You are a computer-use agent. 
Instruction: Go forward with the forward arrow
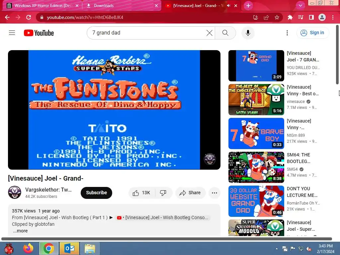18,17
